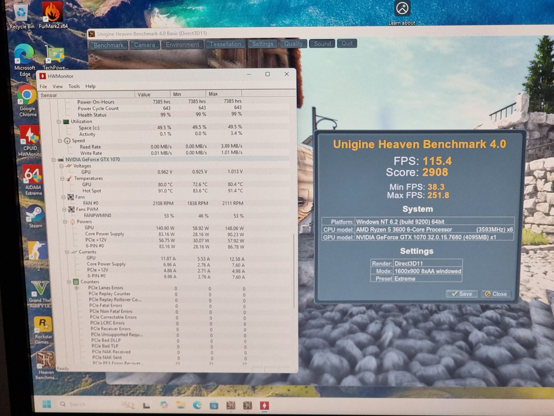Open Copilot from the taskbar

164,405
